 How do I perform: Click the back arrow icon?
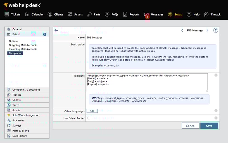tap(56, 30)
